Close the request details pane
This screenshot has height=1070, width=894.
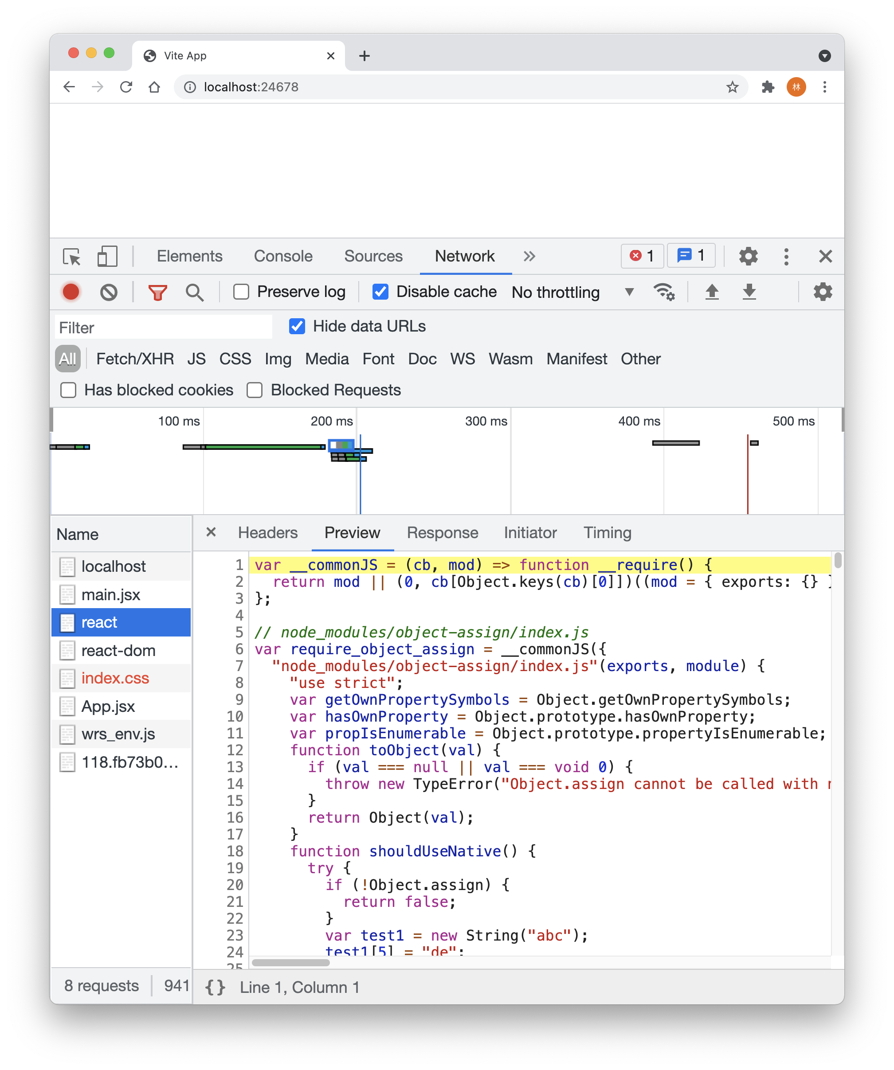point(211,532)
